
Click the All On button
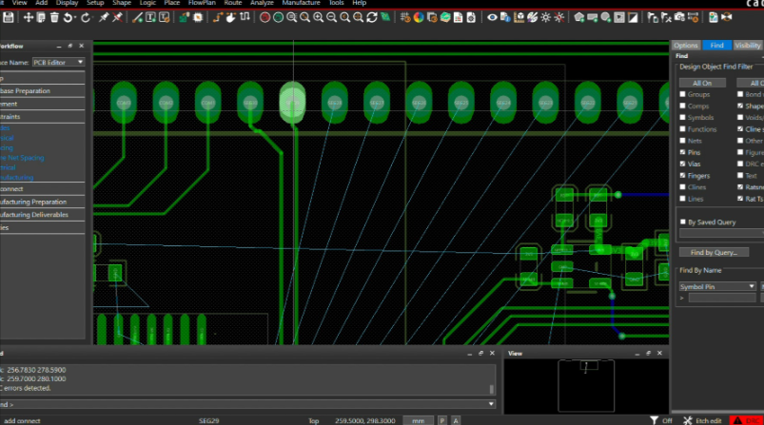[x=702, y=84]
